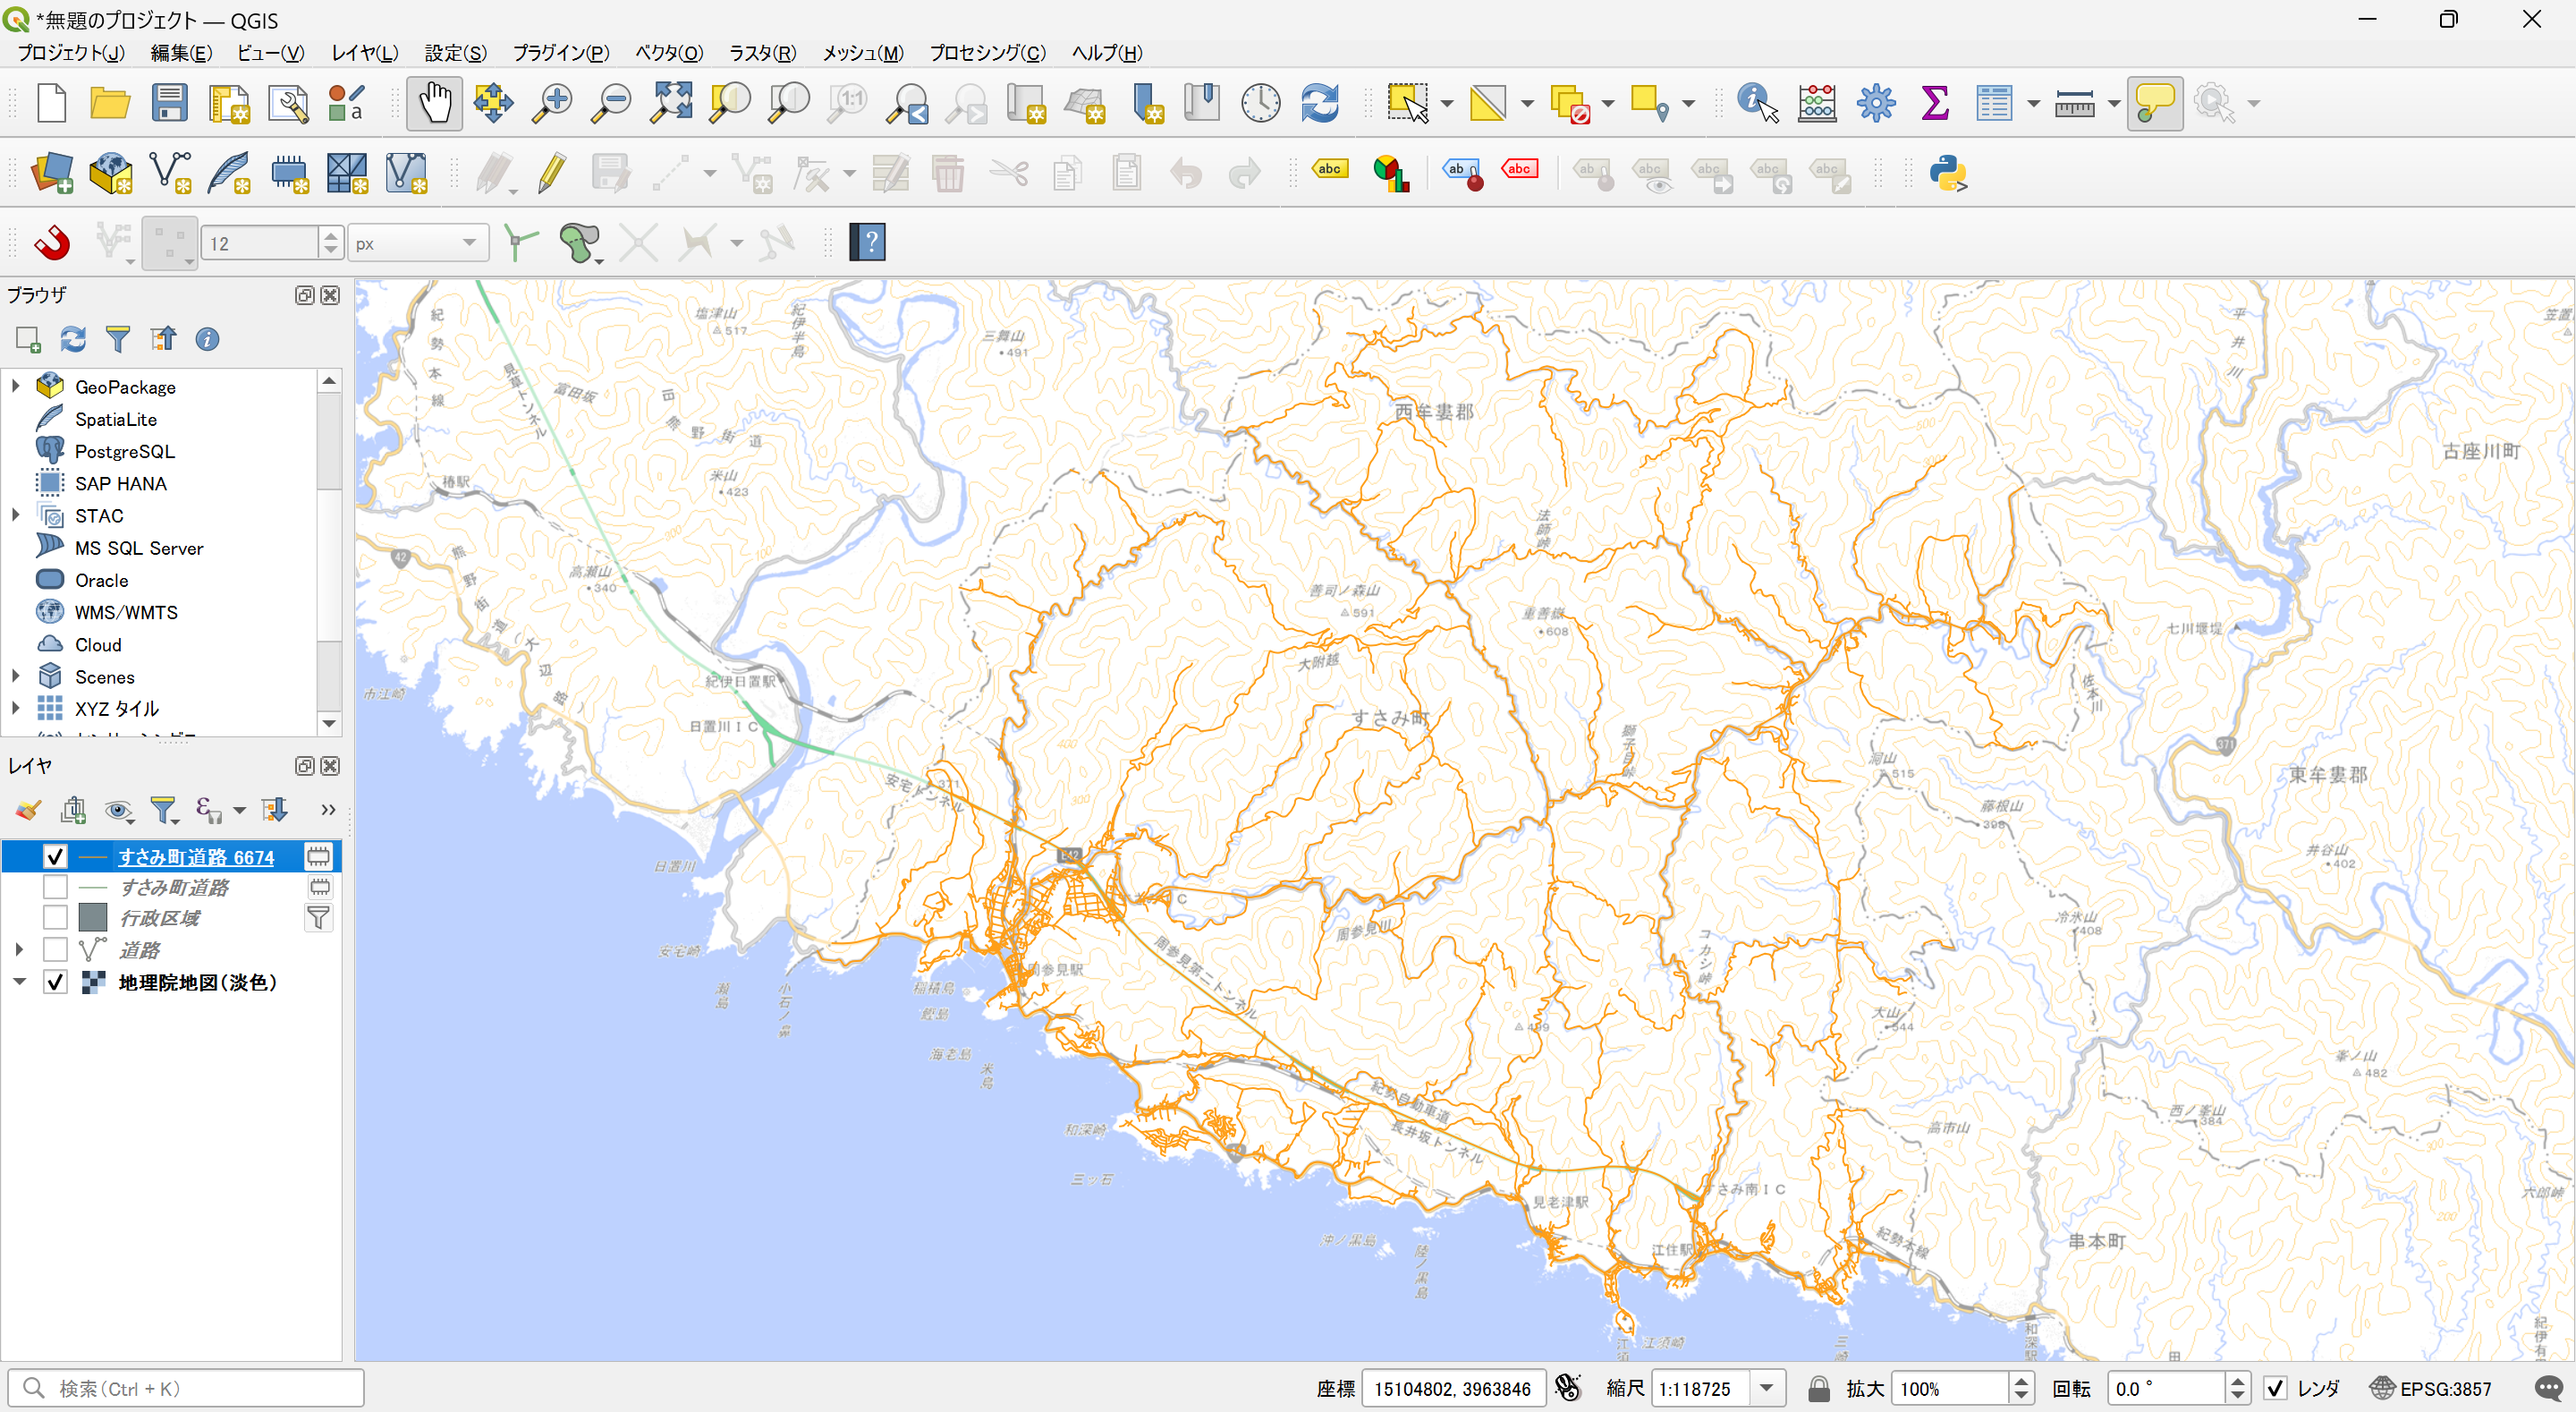Screen dimensions: 2576x1412
Task: Open the scale 縮尺 dropdown arrow
Action: coord(1767,1388)
